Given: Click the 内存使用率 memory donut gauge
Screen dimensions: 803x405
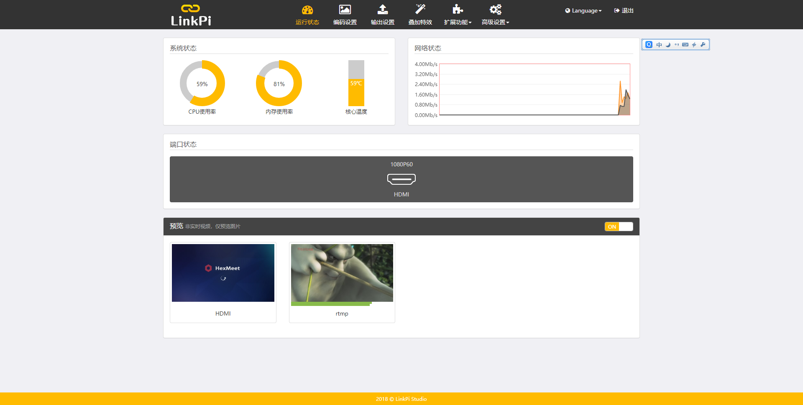Looking at the screenshot, I should click(279, 83).
